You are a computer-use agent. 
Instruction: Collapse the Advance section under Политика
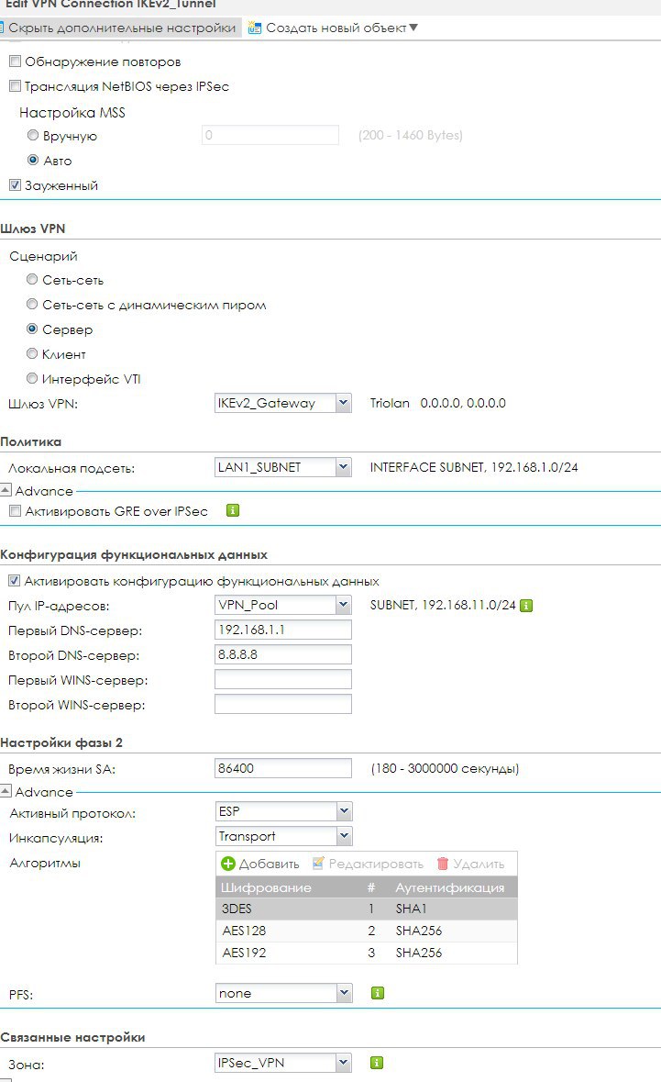point(6,490)
